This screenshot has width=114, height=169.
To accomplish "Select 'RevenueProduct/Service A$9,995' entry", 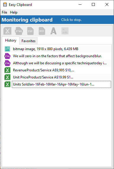I will [57, 70].
